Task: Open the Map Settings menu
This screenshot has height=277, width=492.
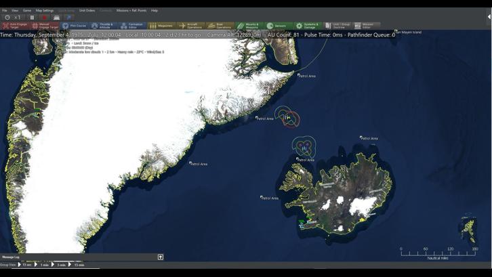Action: [x=45, y=10]
